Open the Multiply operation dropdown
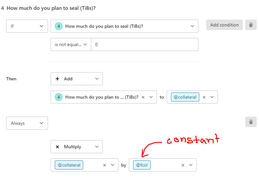 (77, 147)
